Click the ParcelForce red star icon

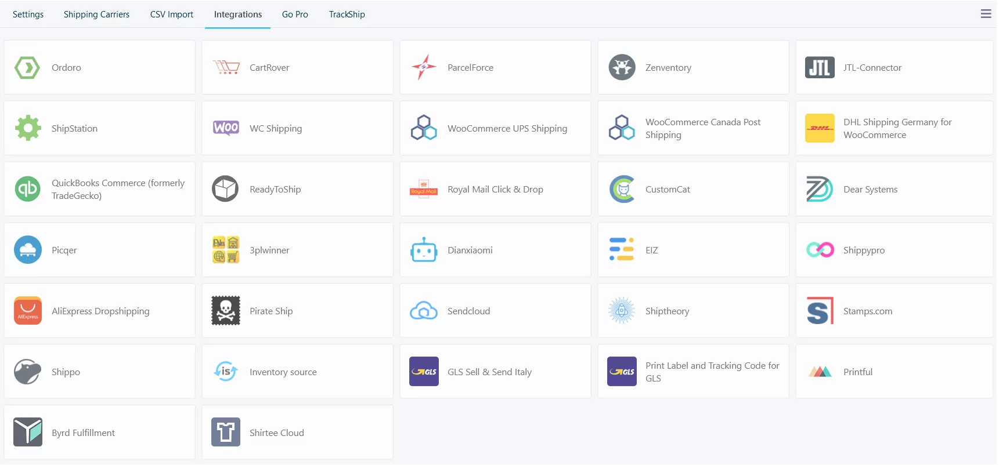[x=424, y=67]
